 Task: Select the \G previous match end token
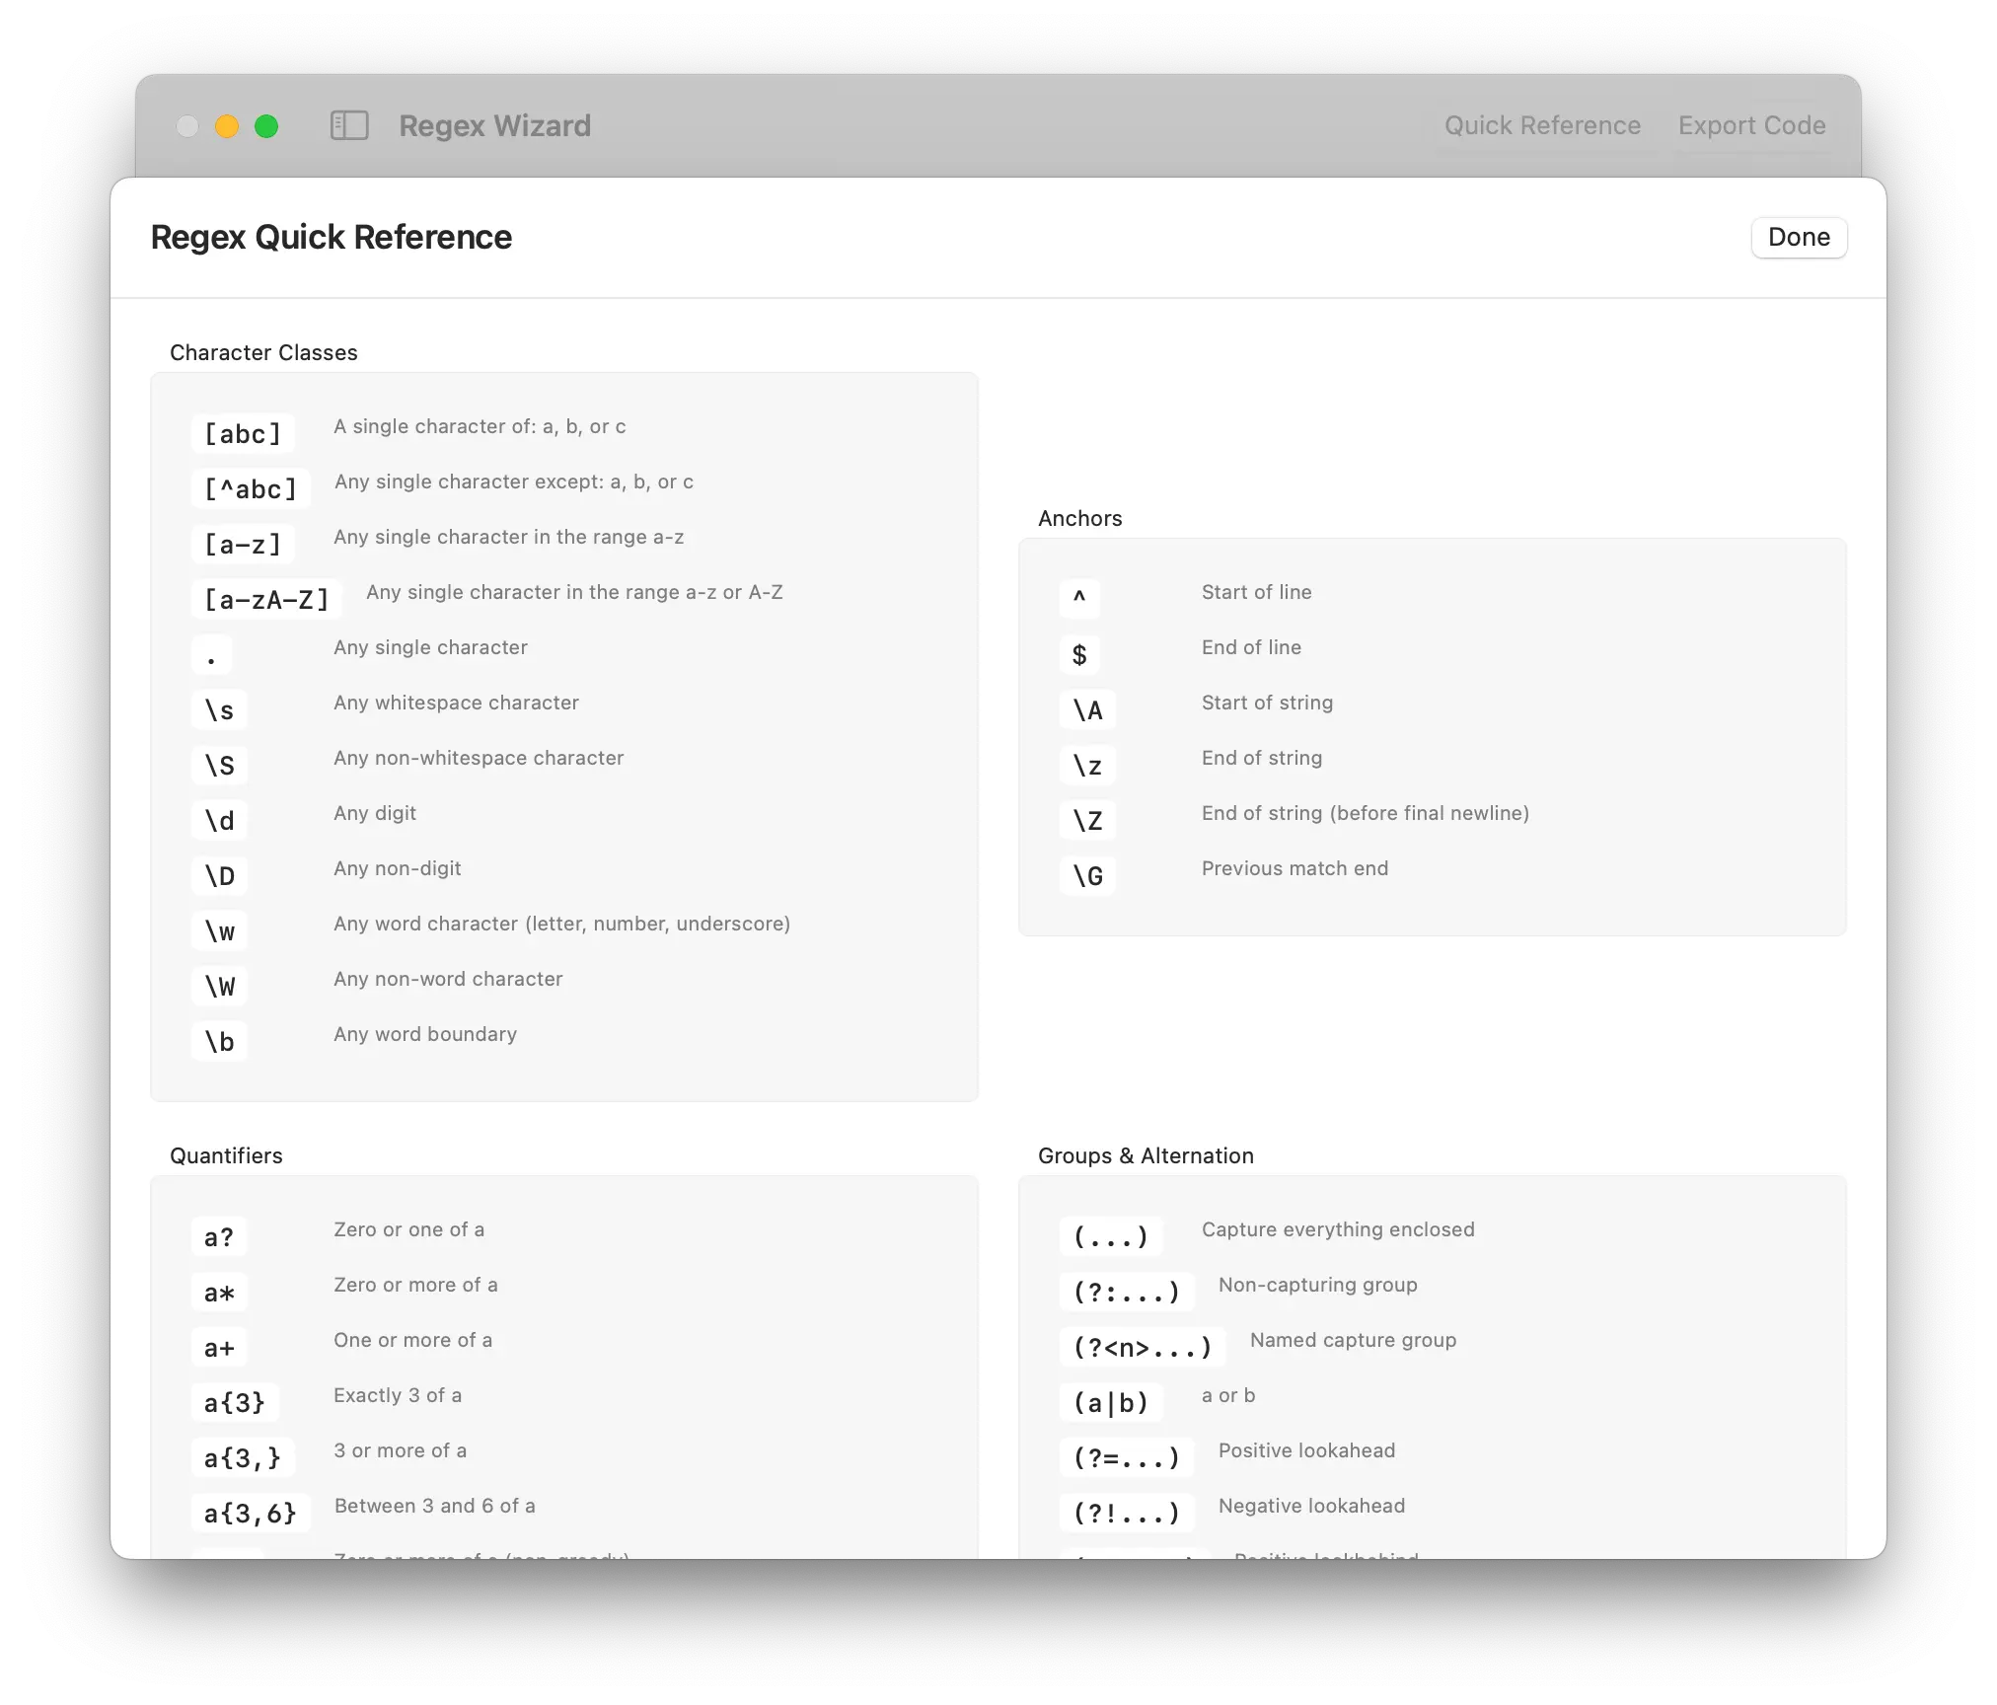[x=1087, y=876]
